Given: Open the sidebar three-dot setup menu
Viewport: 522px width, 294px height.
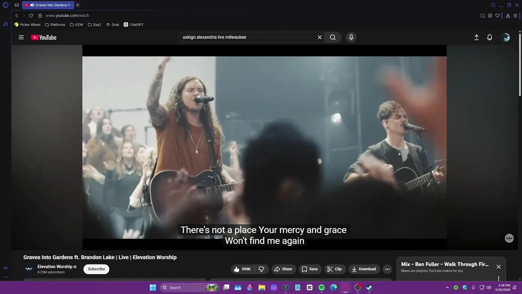Looking at the screenshot, I should (x=5, y=277).
